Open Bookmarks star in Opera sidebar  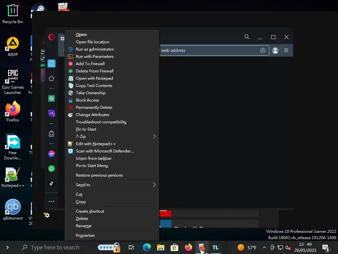[51, 78]
